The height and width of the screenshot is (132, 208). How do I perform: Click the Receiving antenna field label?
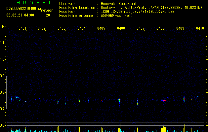tap(76, 16)
